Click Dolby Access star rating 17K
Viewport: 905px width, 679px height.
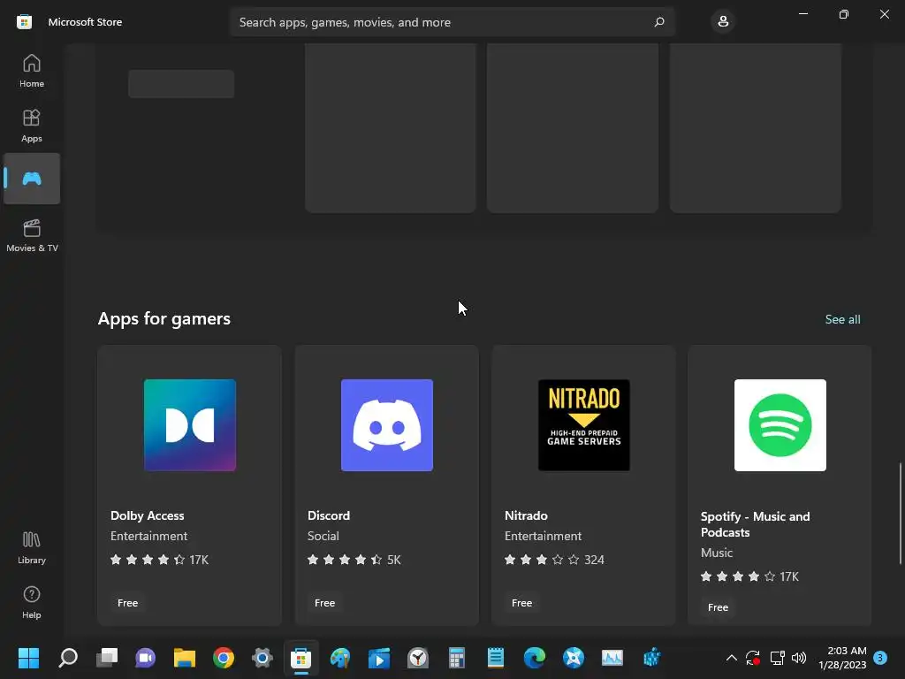[x=159, y=560]
